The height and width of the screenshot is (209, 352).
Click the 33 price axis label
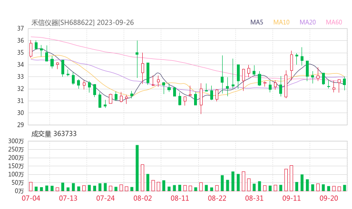[x=20, y=76]
